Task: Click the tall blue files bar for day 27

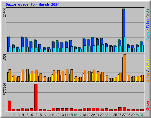Action: click(124, 23)
